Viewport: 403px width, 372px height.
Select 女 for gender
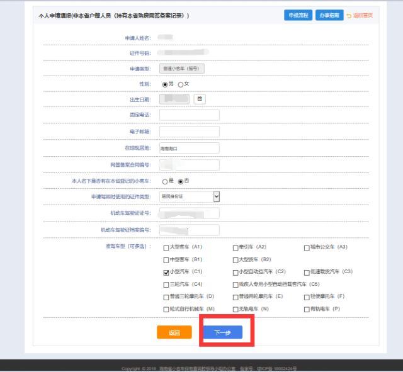point(180,84)
